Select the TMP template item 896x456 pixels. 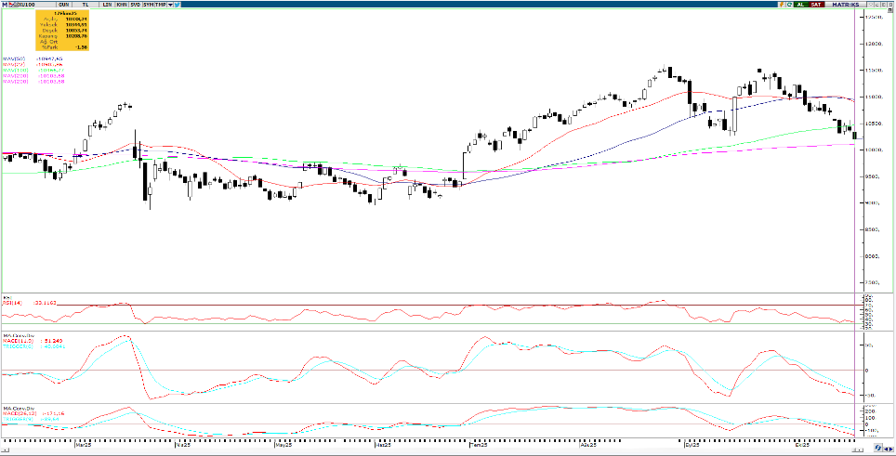pyautogui.click(x=160, y=5)
